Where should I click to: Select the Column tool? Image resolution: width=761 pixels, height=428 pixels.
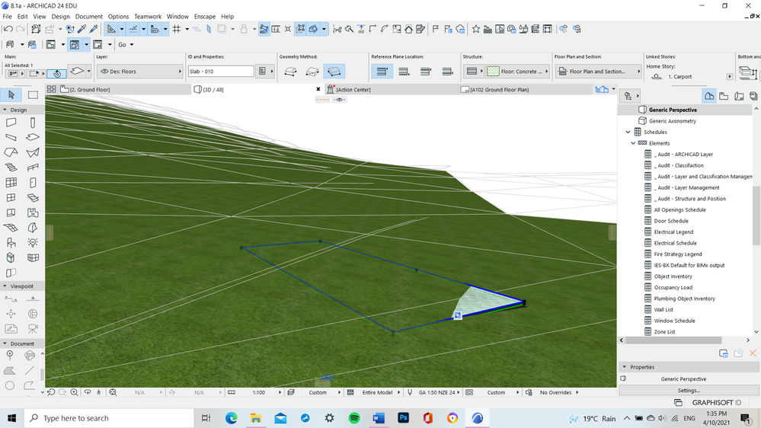point(34,123)
